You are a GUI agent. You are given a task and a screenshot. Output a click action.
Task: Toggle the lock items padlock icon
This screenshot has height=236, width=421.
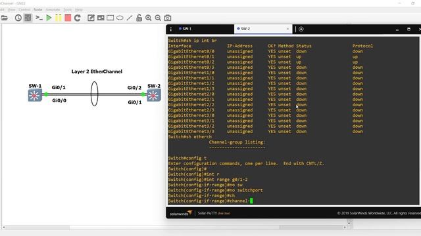point(139,18)
